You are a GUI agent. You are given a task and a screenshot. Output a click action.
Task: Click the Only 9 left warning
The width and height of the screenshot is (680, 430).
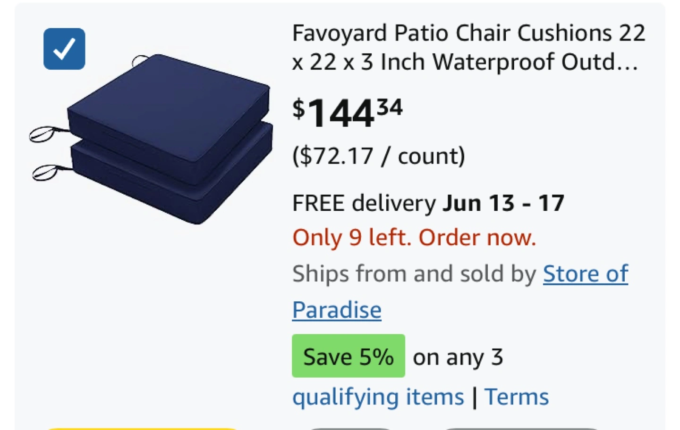pyautogui.click(x=414, y=238)
